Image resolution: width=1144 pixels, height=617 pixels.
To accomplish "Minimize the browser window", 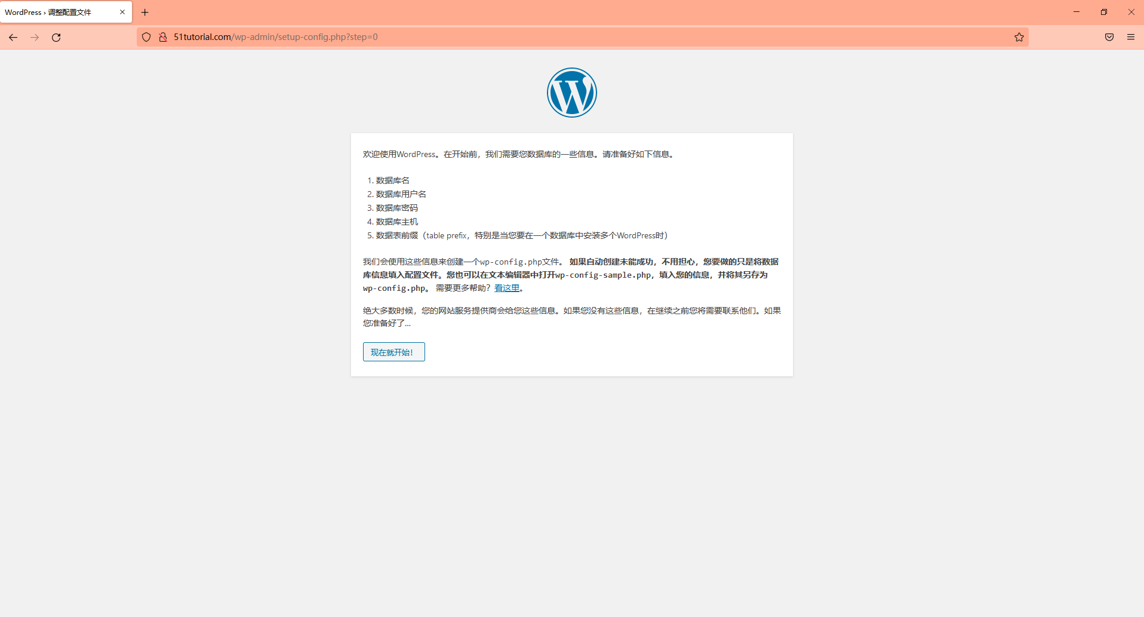I will [1077, 12].
